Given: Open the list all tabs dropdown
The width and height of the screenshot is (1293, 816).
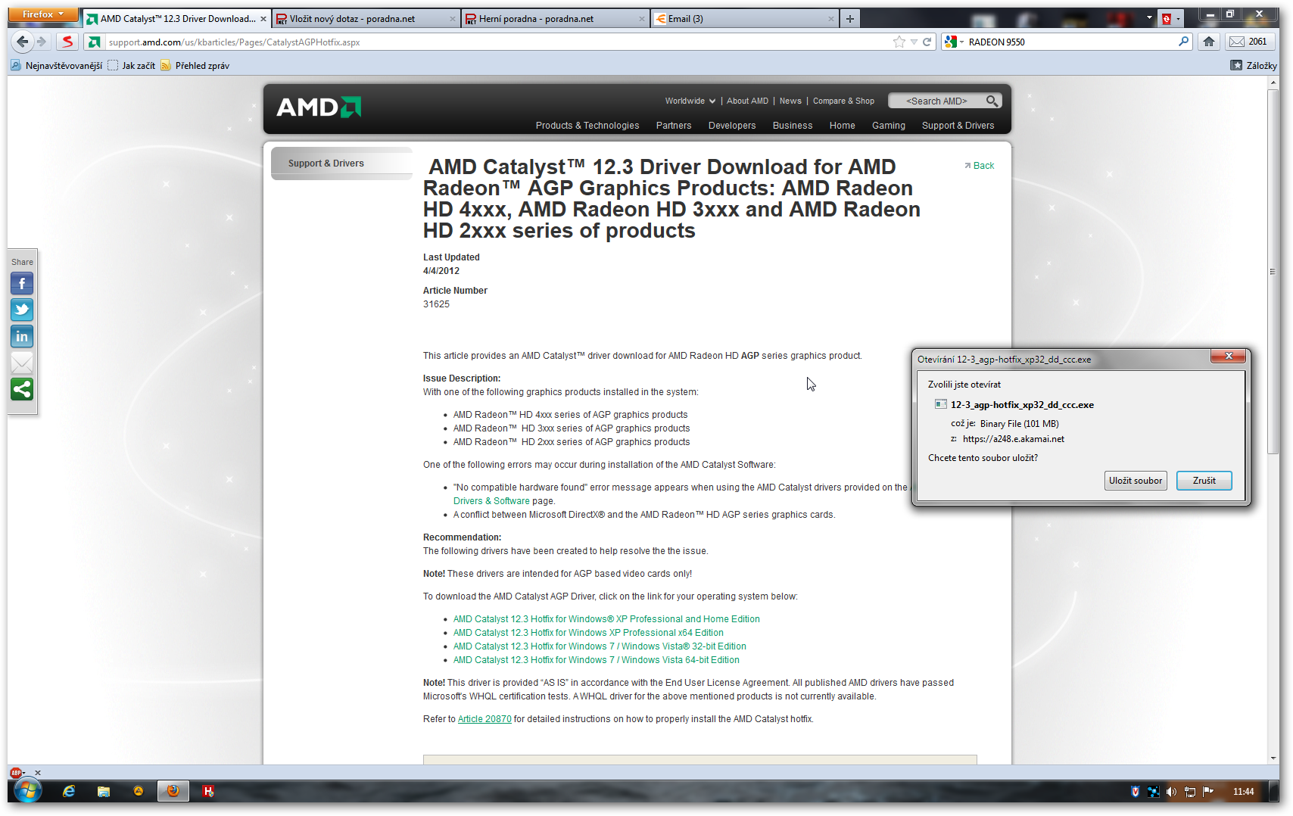Looking at the screenshot, I should (x=1149, y=18).
